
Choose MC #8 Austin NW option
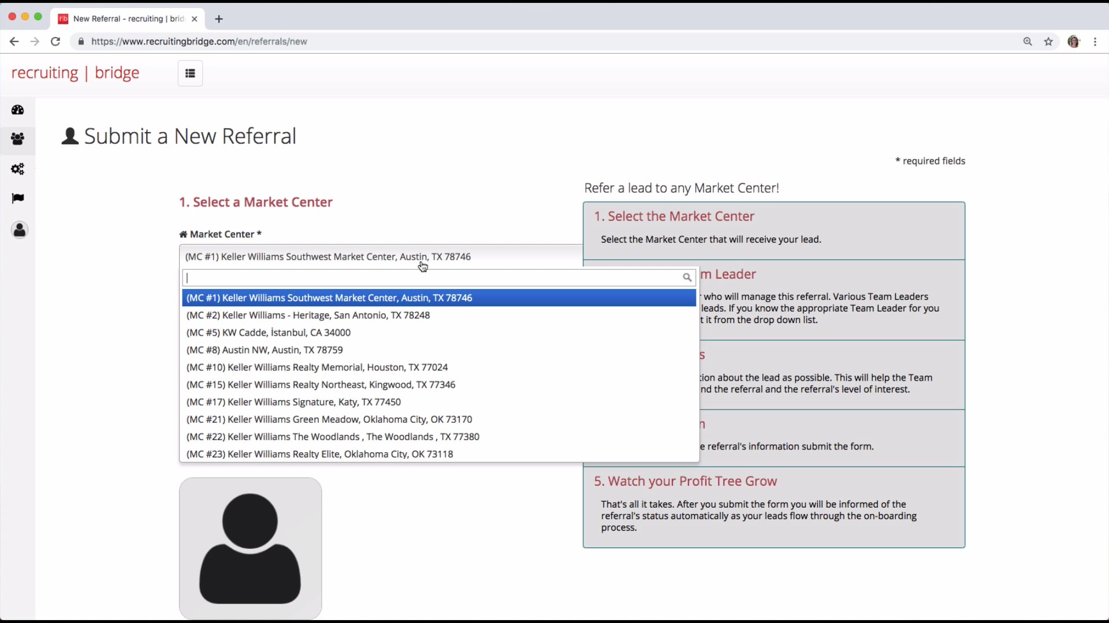click(x=265, y=350)
